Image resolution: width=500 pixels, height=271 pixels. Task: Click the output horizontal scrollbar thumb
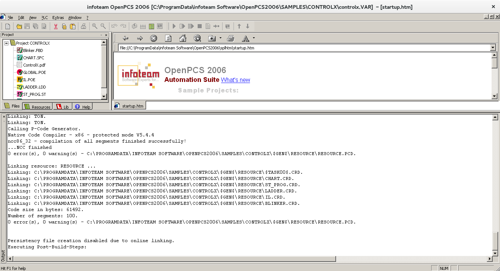click(174, 259)
